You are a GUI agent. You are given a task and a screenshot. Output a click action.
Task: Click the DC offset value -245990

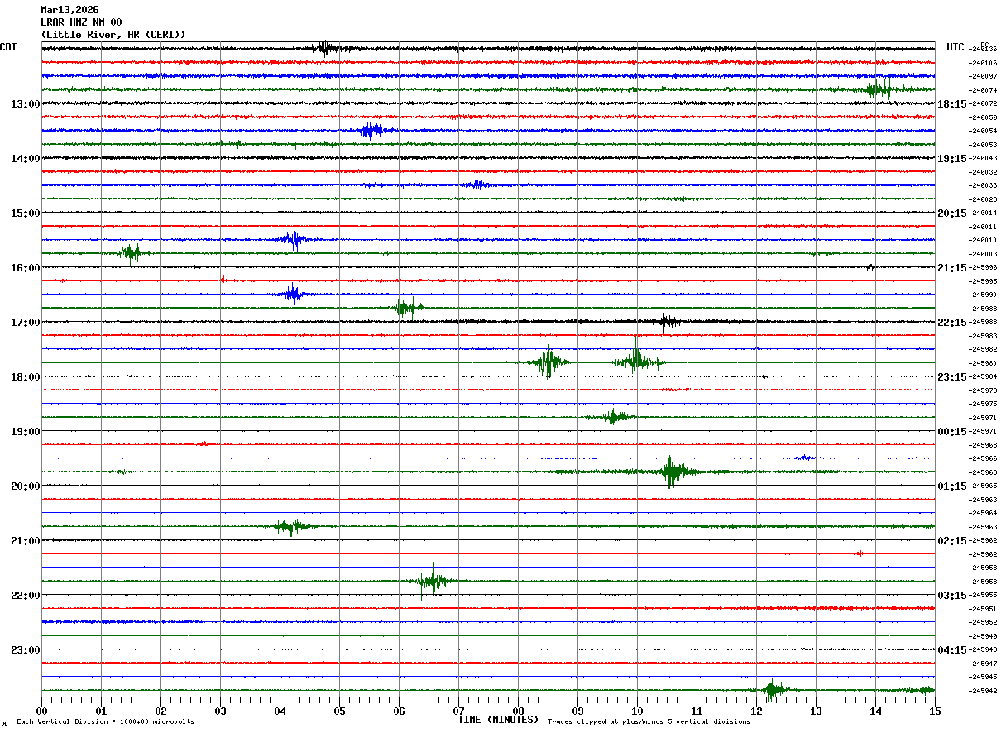tap(982, 295)
